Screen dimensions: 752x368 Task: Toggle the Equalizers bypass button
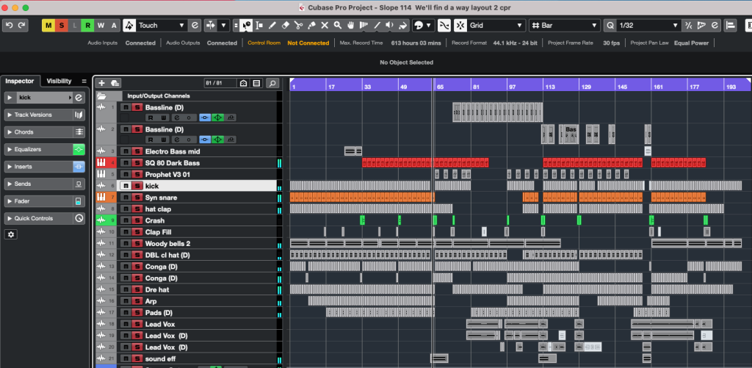(79, 149)
